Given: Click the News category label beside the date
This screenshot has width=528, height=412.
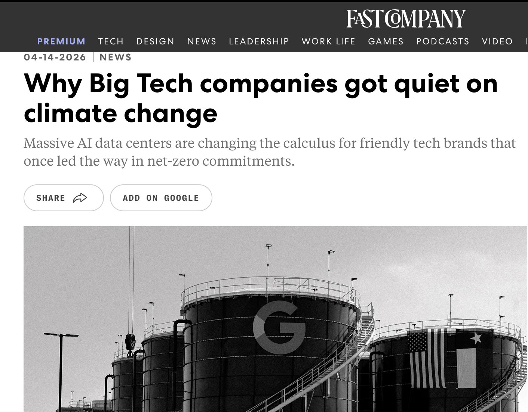Looking at the screenshot, I should pyautogui.click(x=116, y=57).
